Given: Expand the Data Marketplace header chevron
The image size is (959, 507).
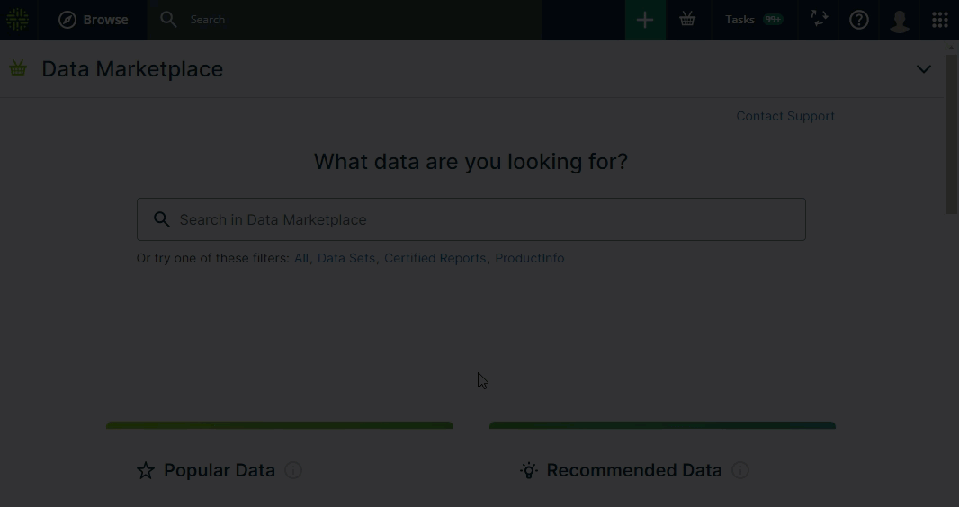Looking at the screenshot, I should [x=924, y=69].
